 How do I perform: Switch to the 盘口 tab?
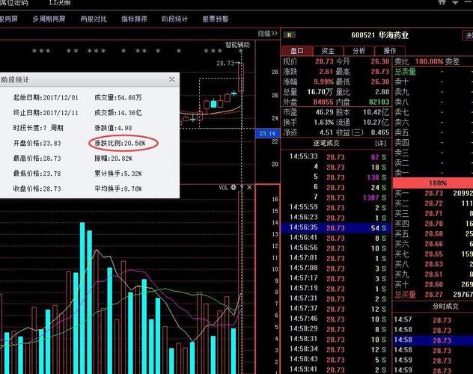(x=297, y=51)
